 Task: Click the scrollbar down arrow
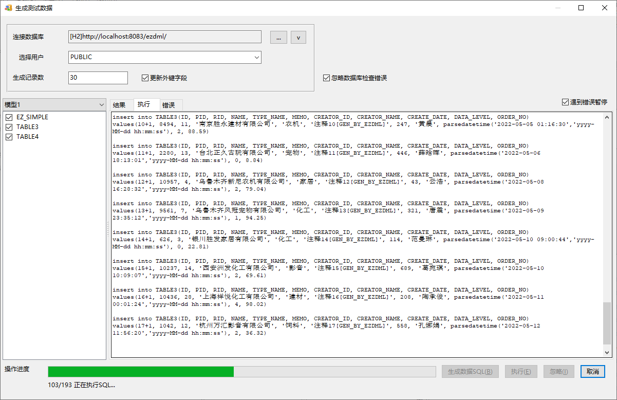pyautogui.click(x=607, y=353)
